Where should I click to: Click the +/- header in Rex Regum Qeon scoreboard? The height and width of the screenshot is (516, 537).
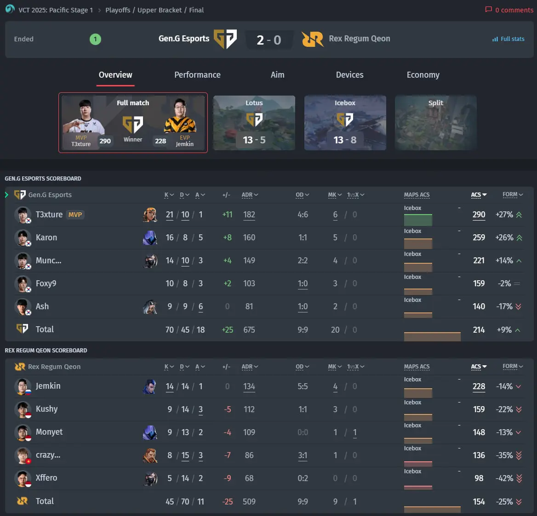226,367
